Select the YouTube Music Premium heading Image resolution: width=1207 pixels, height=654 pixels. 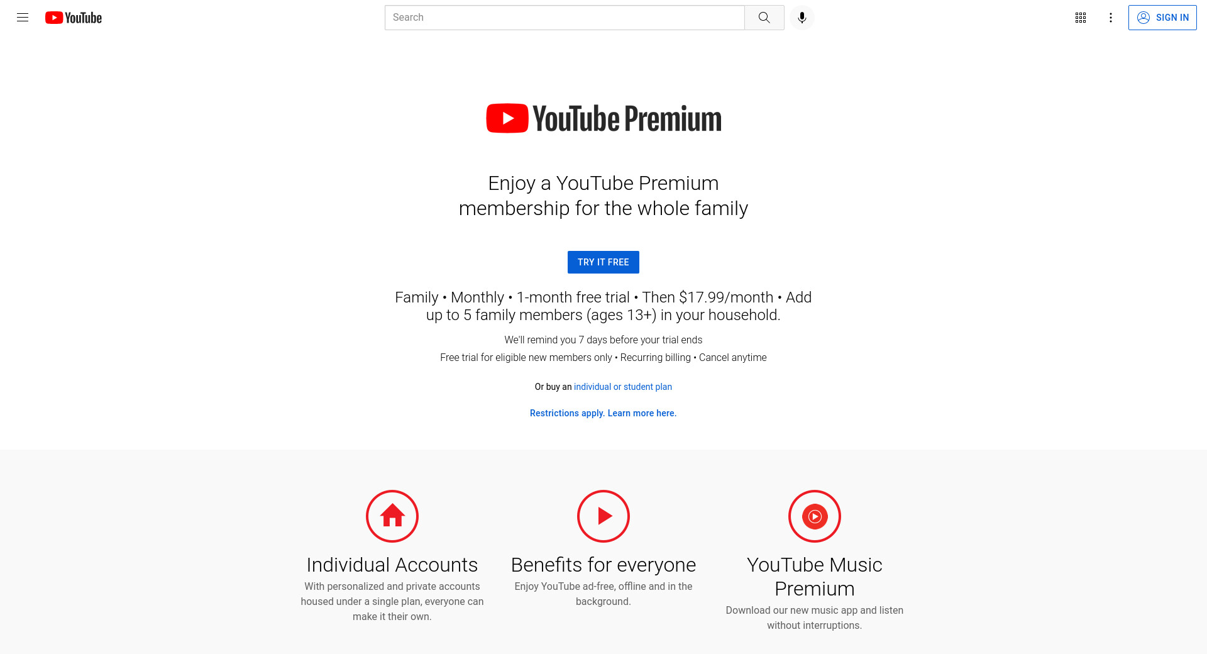coord(815,577)
